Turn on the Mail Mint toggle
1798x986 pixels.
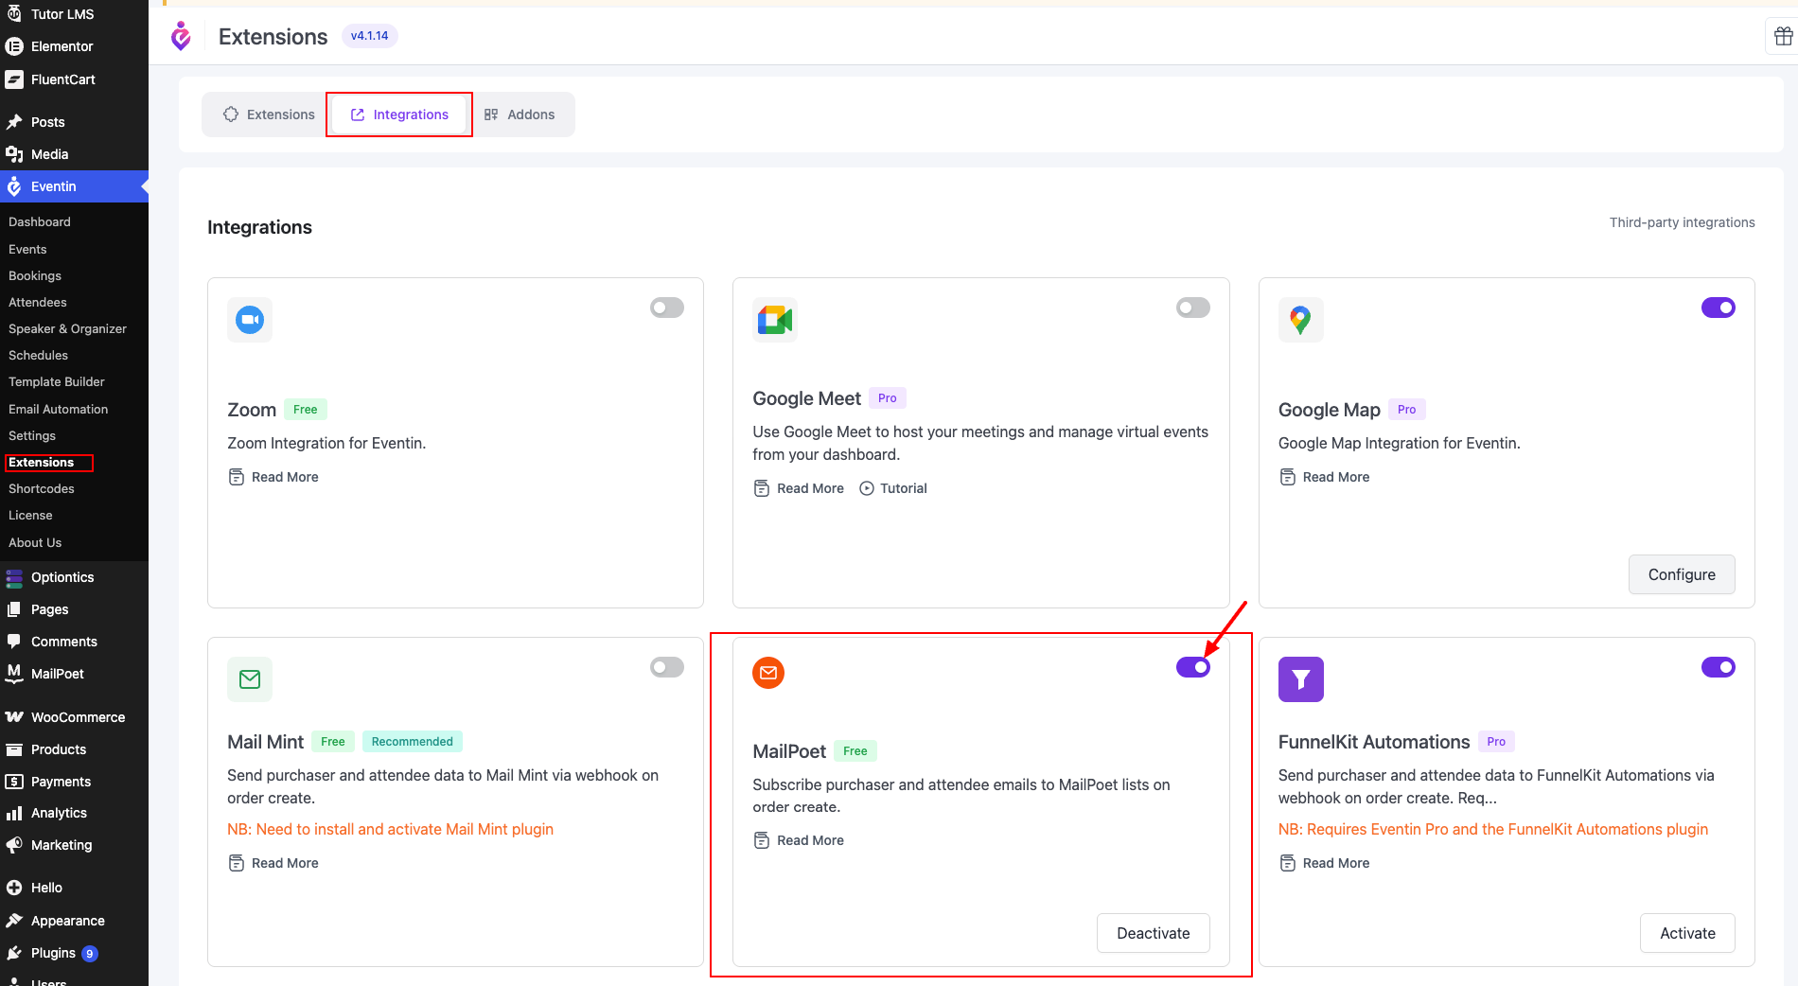tap(667, 667)
